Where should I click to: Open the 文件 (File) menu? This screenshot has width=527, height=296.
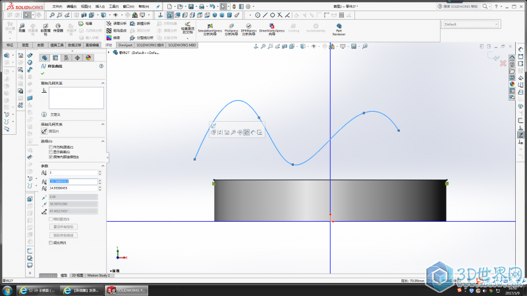pyautogui.click(x=57, y=7)
